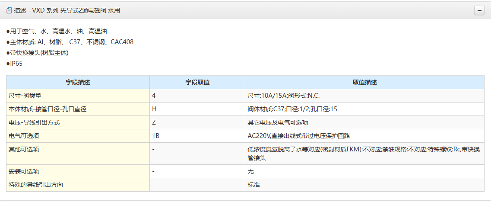Screen dimensions: 491x202
Task: Click the AC220V description cell
Action: coord(305,136)
